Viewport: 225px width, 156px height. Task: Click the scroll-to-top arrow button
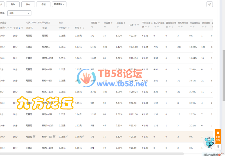click(x=218, y=147)
